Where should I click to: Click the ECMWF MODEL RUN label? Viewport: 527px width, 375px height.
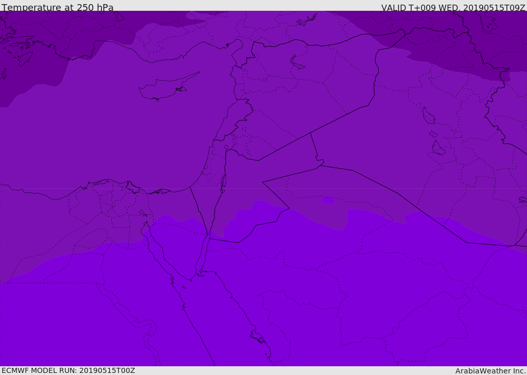click(x=68, y=370)
